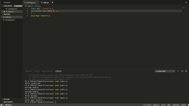Open the 1: powershell terminal dropdown
Screen dimensions: 189x106
pyautogui.click(x=165, y=71)
